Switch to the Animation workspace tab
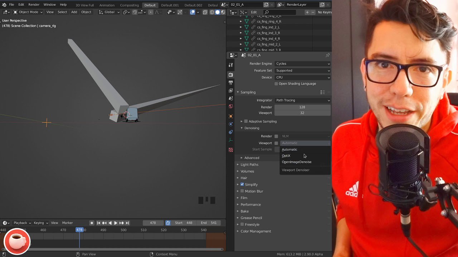458x257 pixels. [x=107, y=5]
